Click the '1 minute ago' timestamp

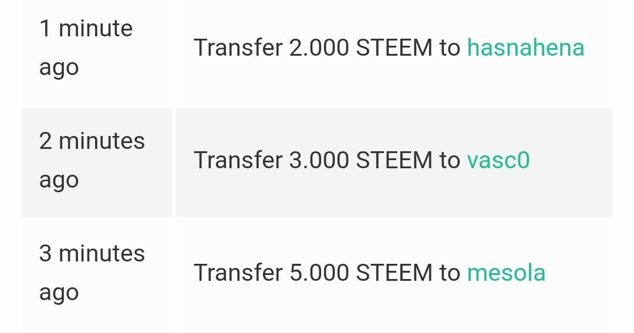tap(86, 47)
